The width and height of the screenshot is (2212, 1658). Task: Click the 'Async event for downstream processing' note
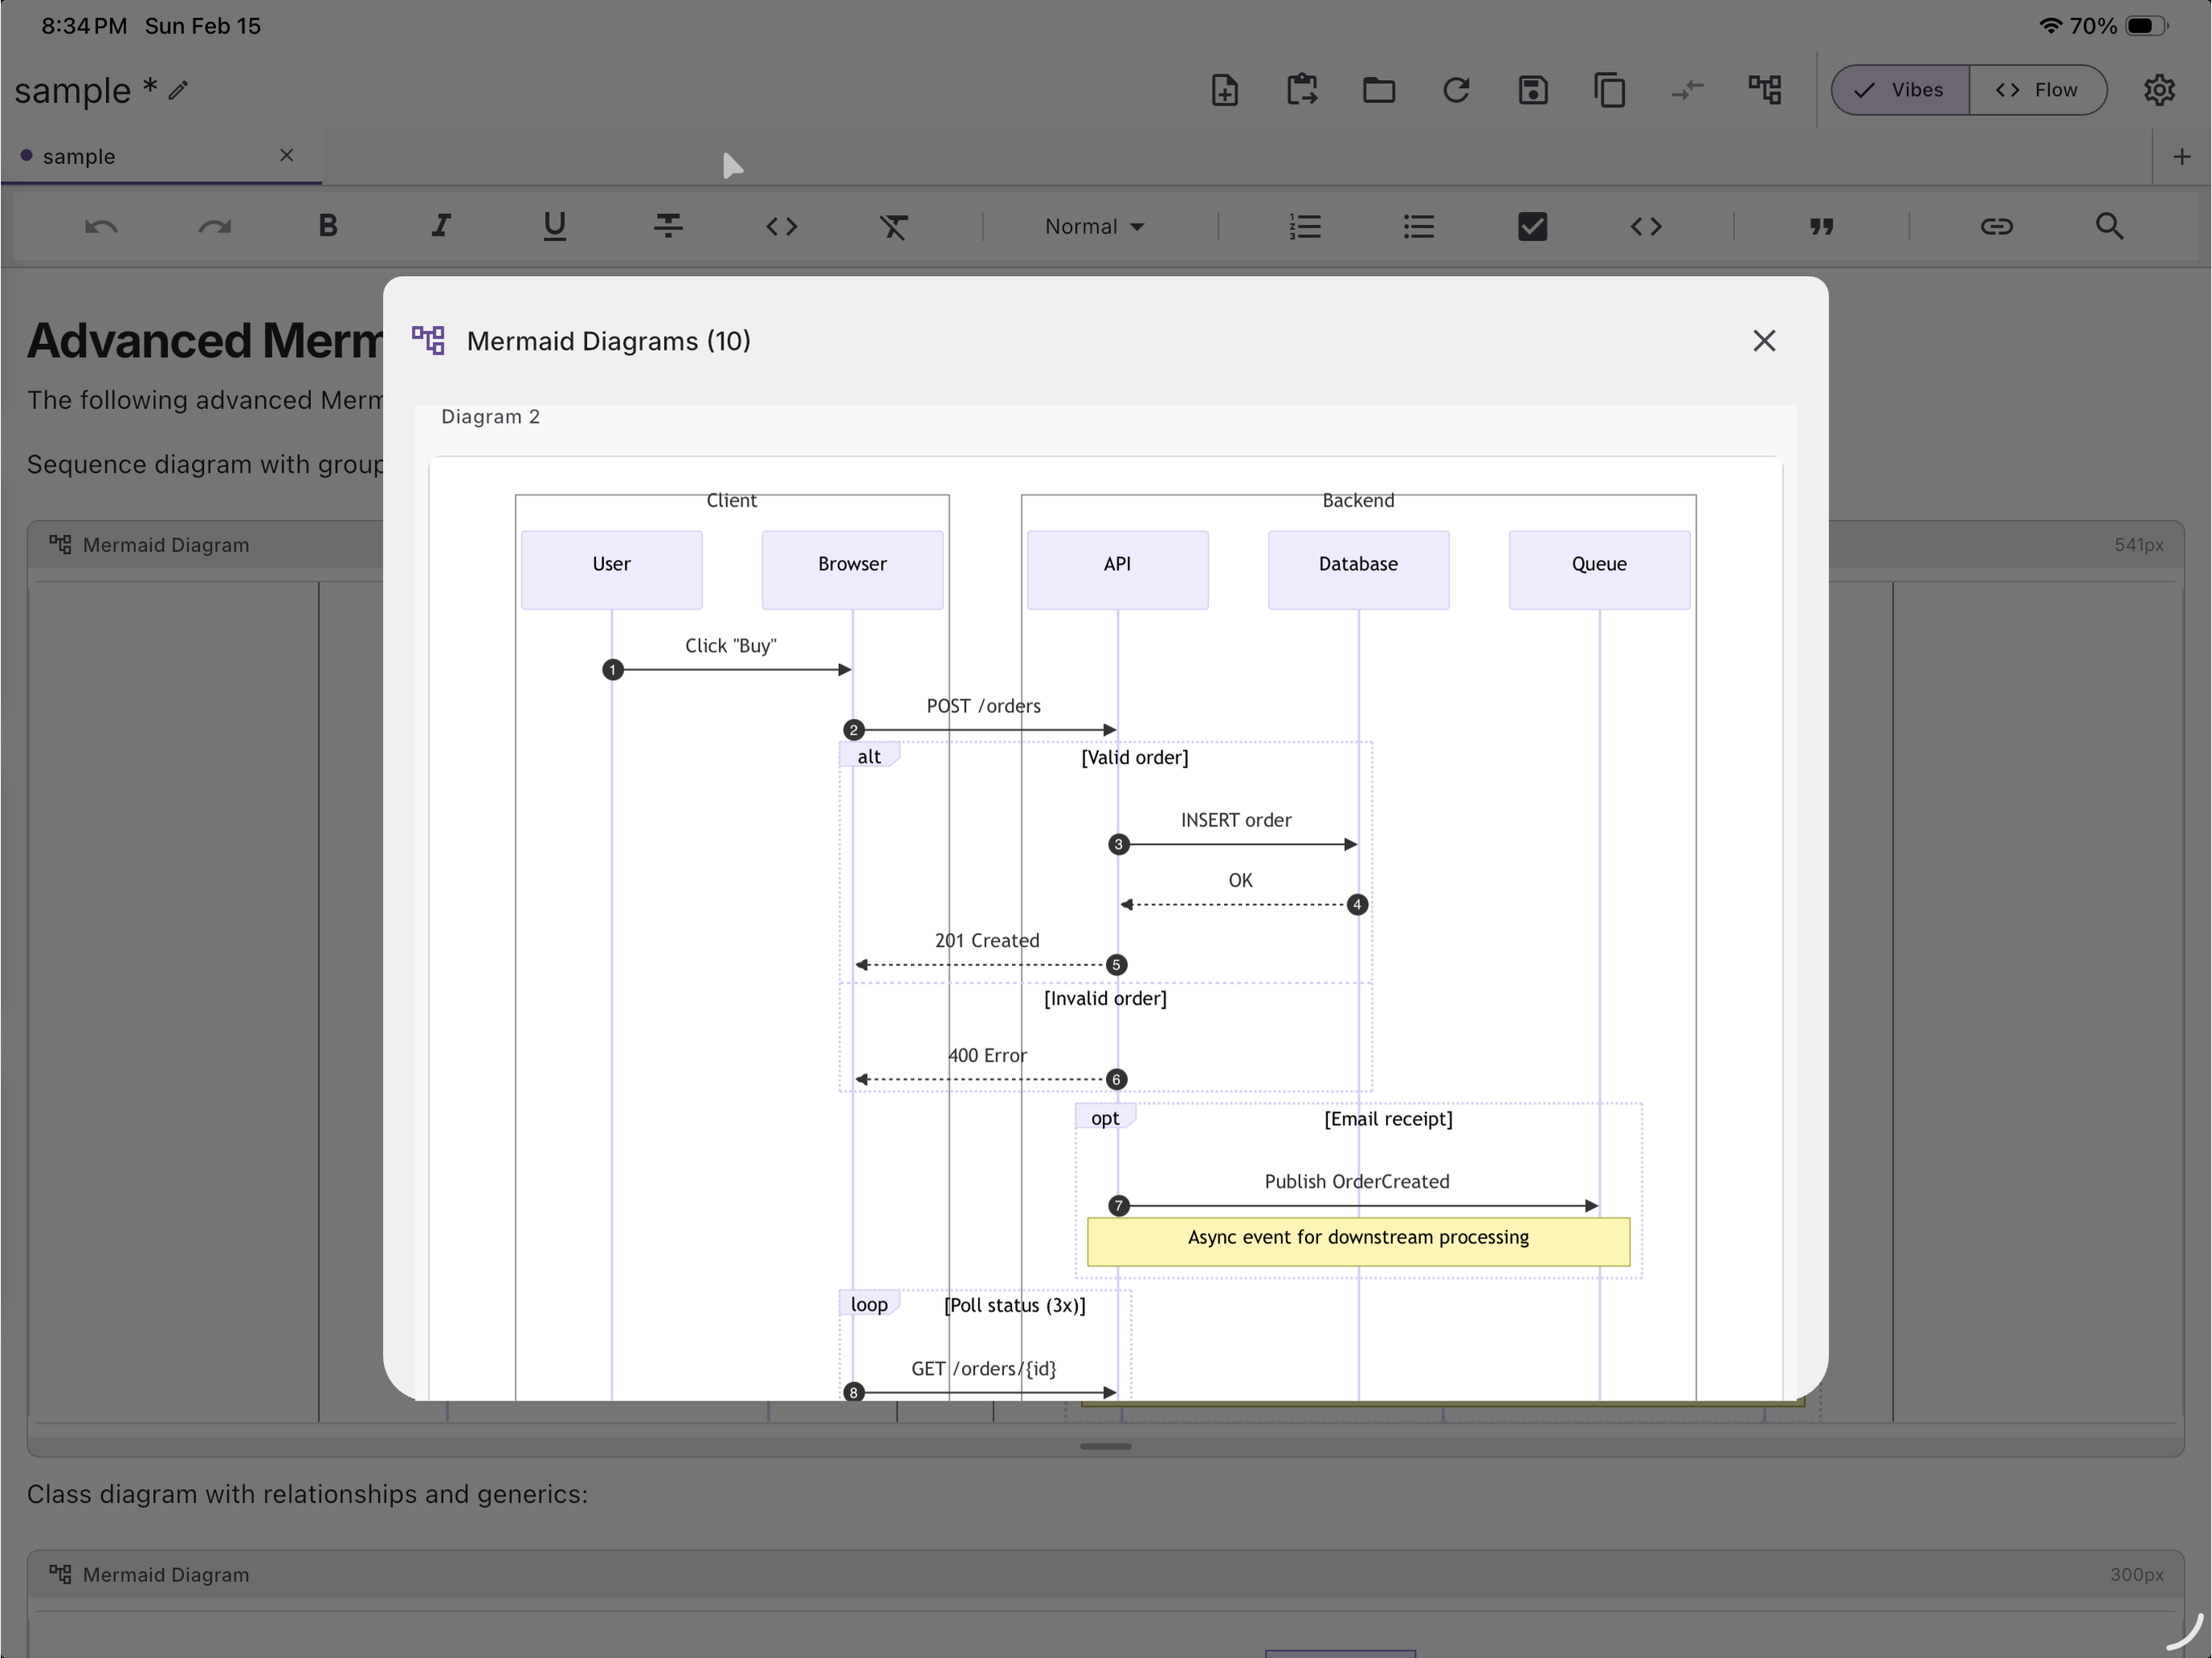(1358, 1241)
